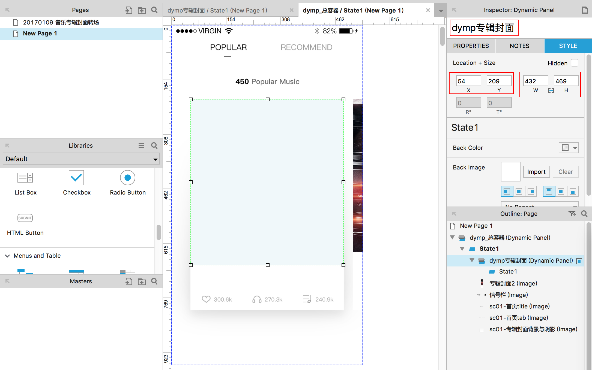Image resolution: width=592 pixels, height=370 pixels.
Task: Collapse dymp_总容器 Dynamic Panel tree node
Action: pyautogui.click(x=452, y=237)
